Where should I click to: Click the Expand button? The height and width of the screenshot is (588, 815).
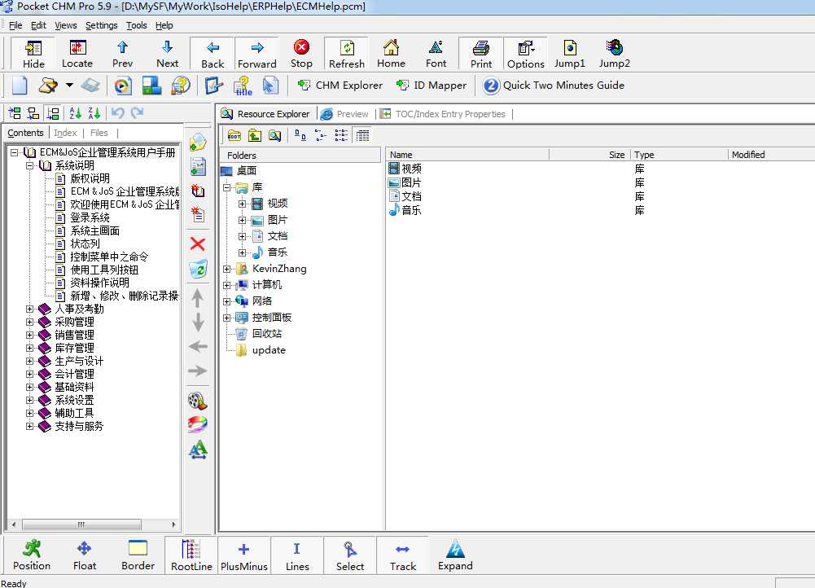click(x=455, y=555)
